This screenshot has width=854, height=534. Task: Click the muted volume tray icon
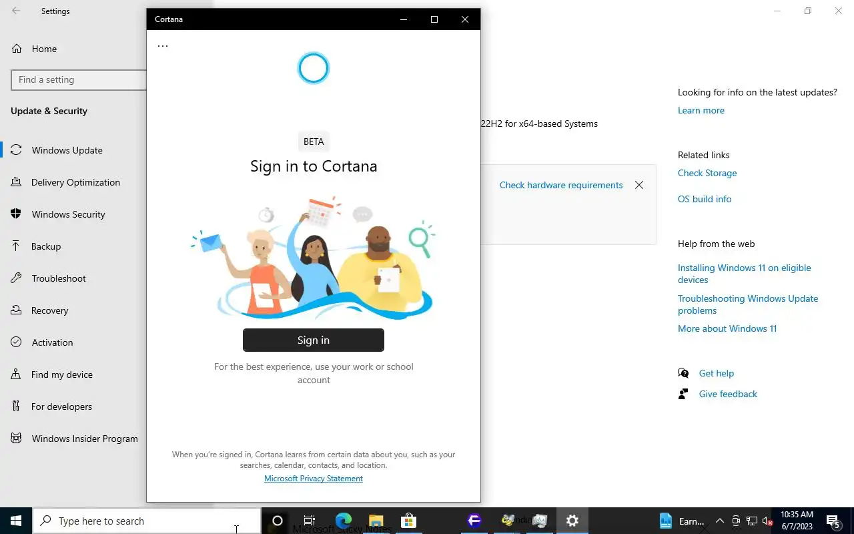click(x=767, y=521)
